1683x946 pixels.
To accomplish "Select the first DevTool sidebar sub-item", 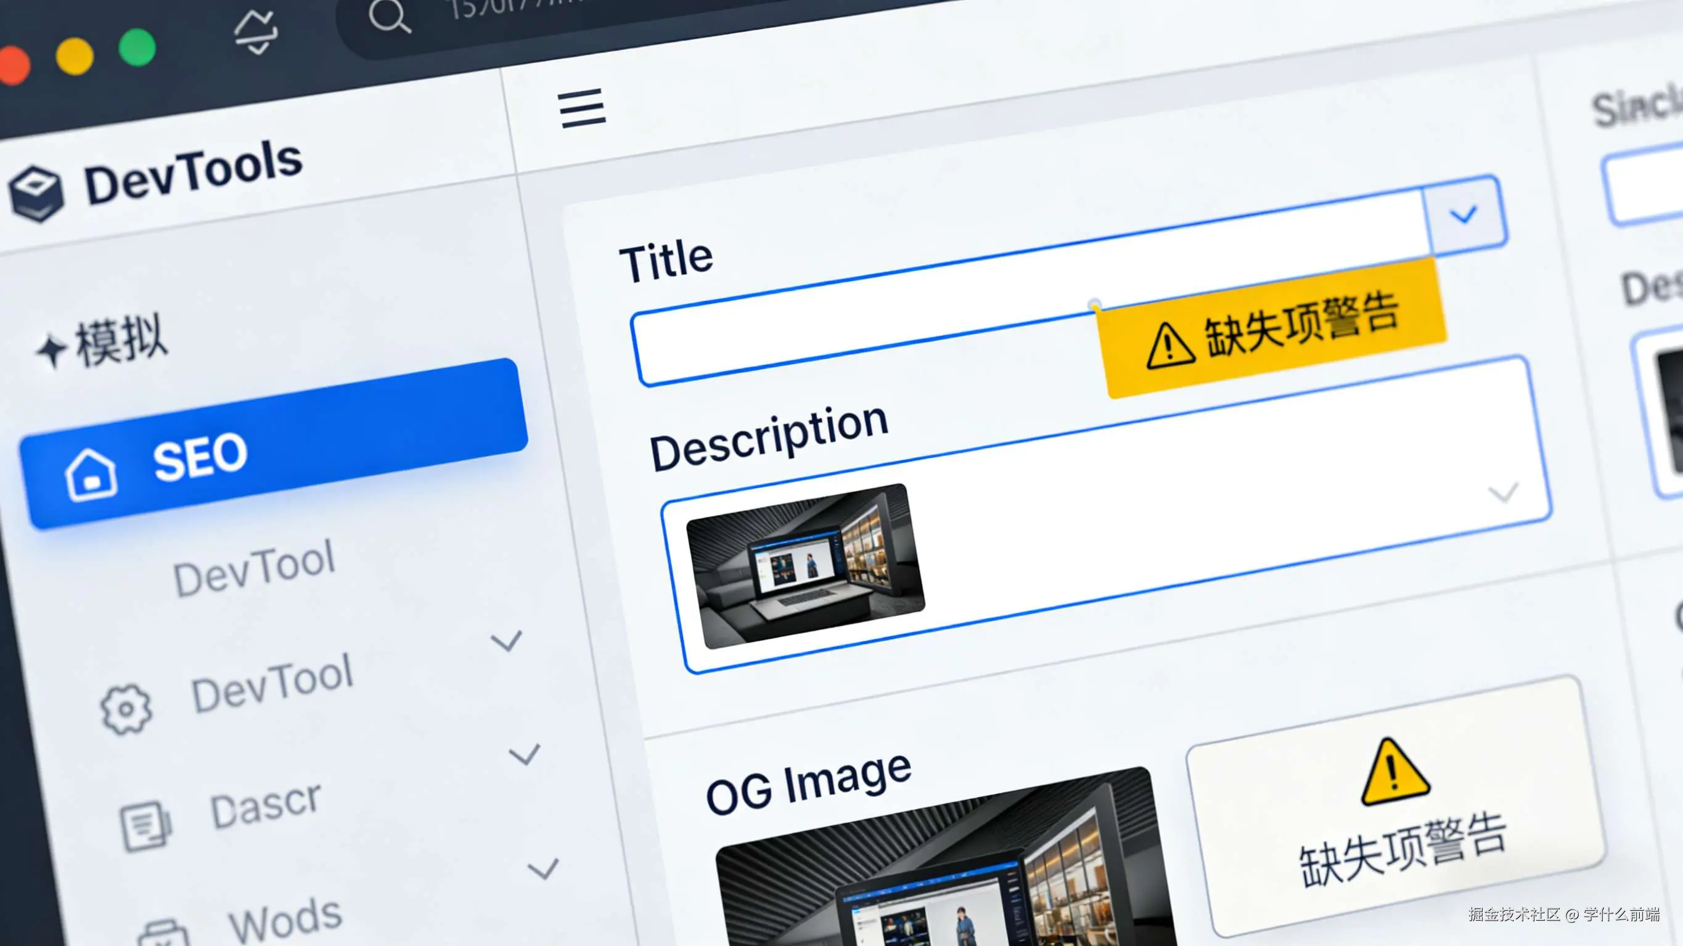I will (253, 568).
